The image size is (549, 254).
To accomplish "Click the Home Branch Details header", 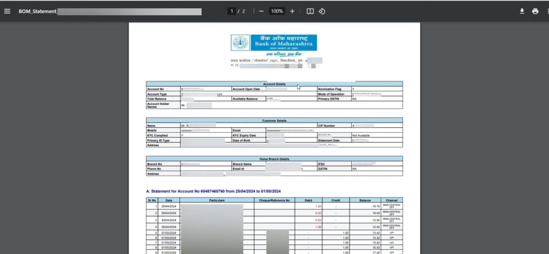I will coord(274,159).
